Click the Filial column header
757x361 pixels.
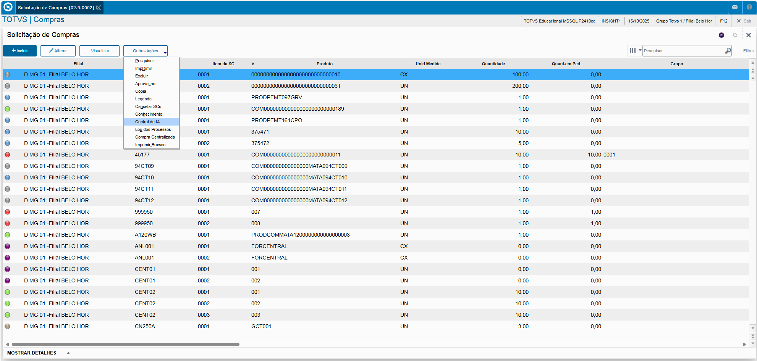[x=78, y=64]
